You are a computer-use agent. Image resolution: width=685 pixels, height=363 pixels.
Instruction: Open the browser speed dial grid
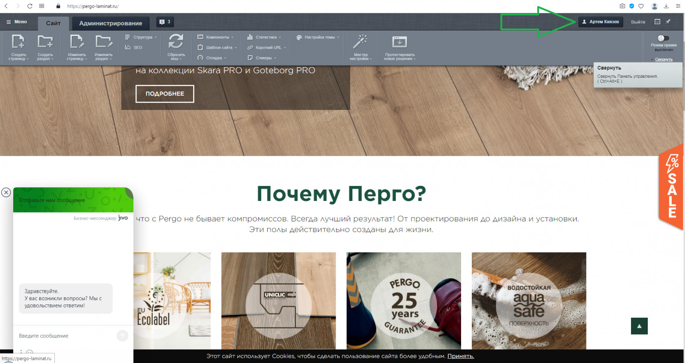pyautogui.click(x=42, y=6)
